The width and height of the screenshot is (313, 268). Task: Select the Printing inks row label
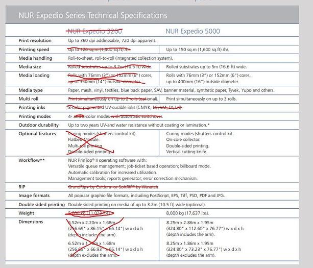tap(31, 108)
